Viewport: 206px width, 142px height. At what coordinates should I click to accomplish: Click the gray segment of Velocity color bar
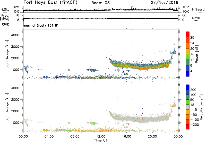pos(188,107)
